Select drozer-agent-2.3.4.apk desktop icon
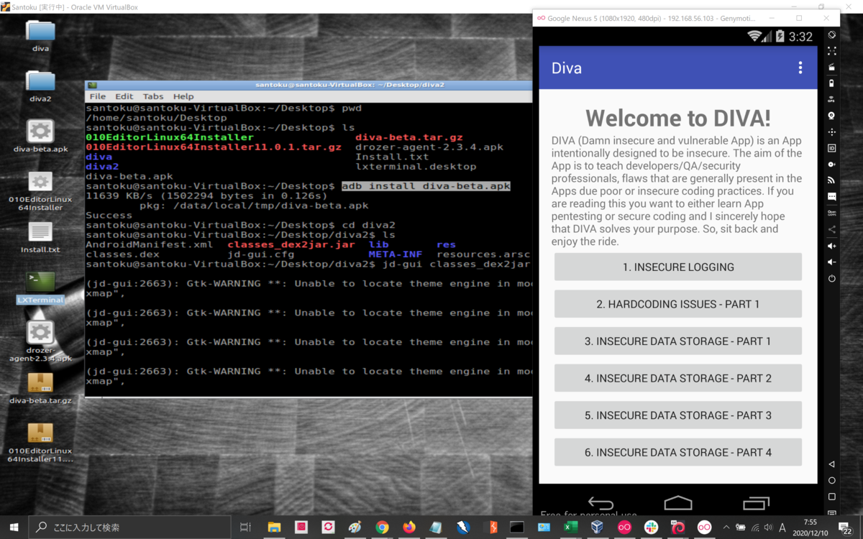863x539 pixels. click(40, 341)
